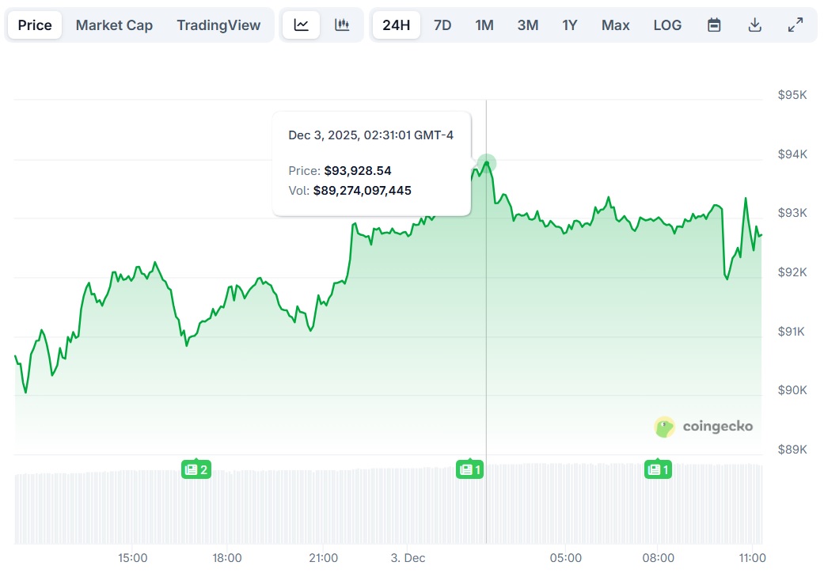Open the TradingView tab
Screen dimensions: 824x581
click(218, 25)
